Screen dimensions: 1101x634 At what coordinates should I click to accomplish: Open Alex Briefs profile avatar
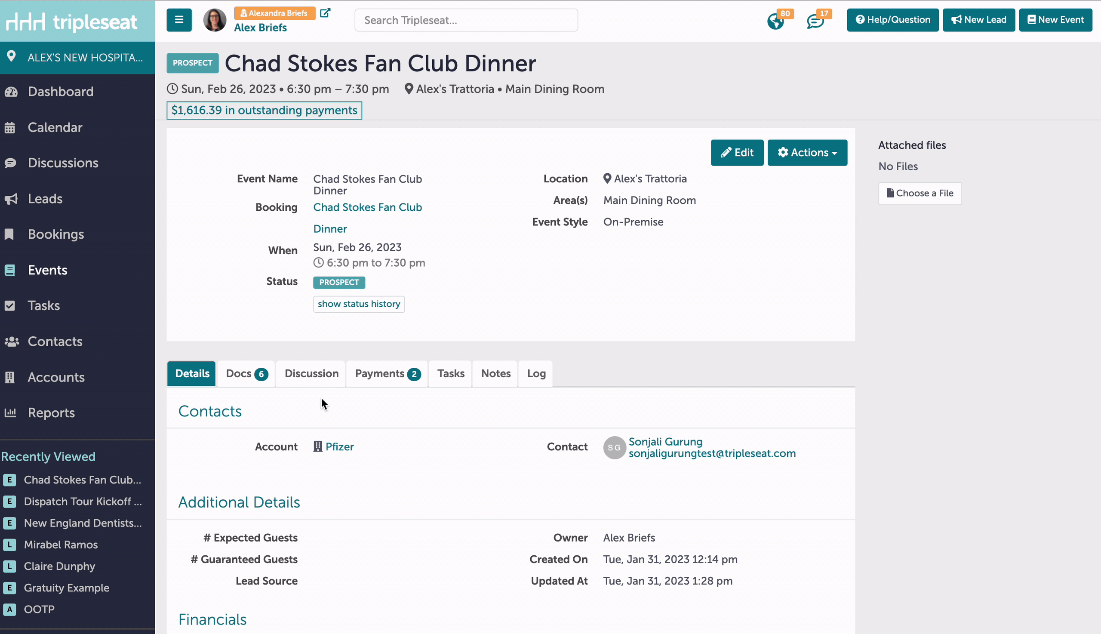pos(215,20)
